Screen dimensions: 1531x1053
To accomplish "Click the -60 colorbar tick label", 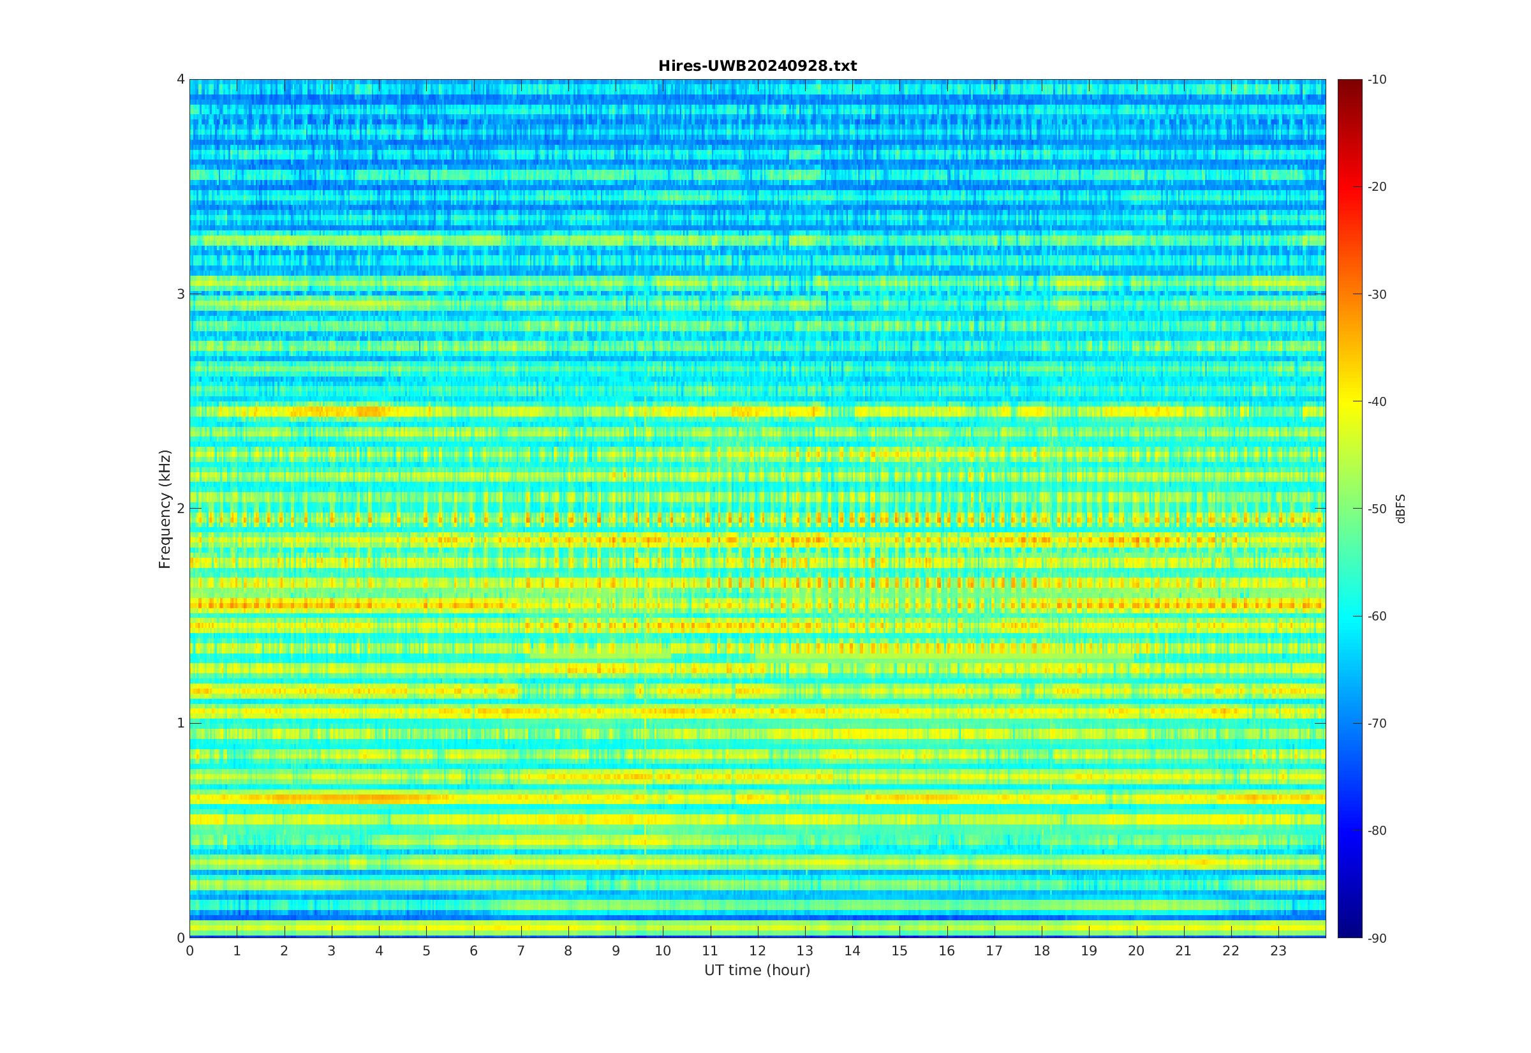I will pyautogui.click(x=1377, y=616).
